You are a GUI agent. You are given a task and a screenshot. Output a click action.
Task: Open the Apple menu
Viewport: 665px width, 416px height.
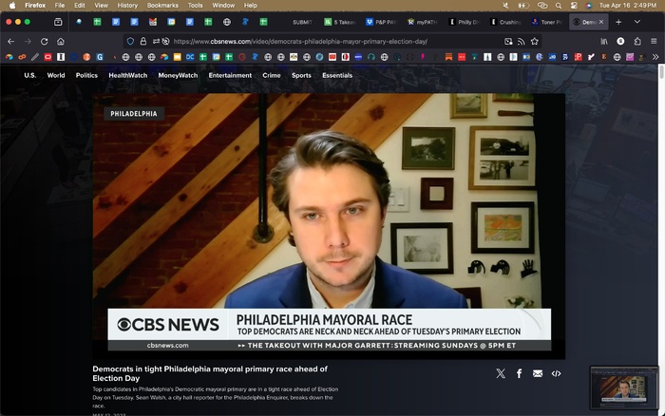pos(11,6)
